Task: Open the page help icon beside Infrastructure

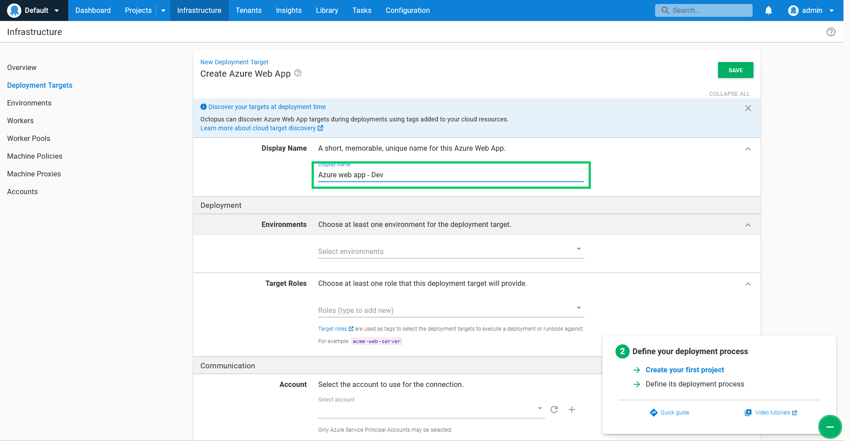Action: [831, 32]
